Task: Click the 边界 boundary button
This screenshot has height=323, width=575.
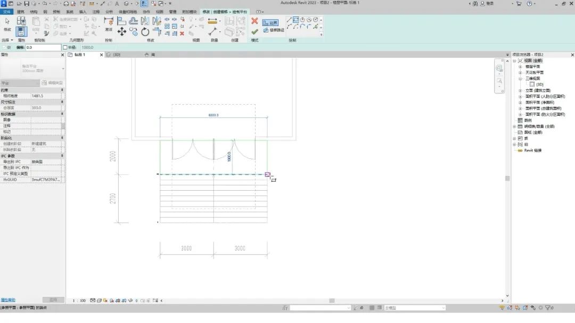Action: click(270, 22)
